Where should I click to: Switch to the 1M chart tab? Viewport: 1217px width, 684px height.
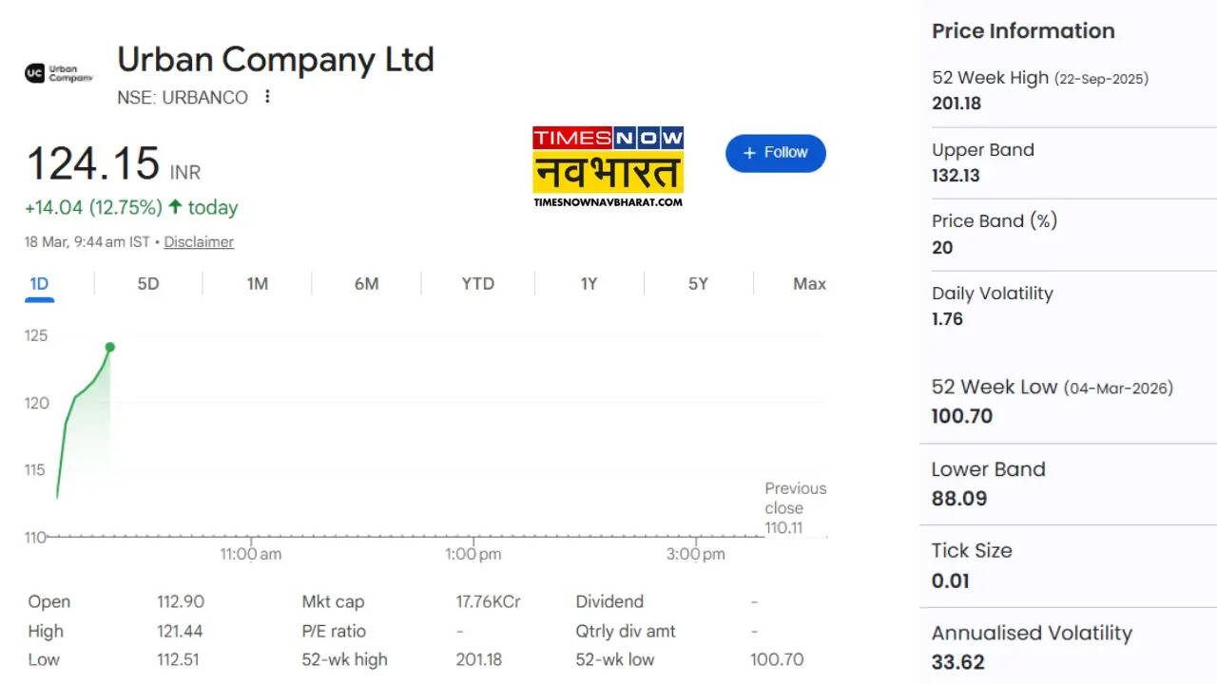click(x=257, y=284)
